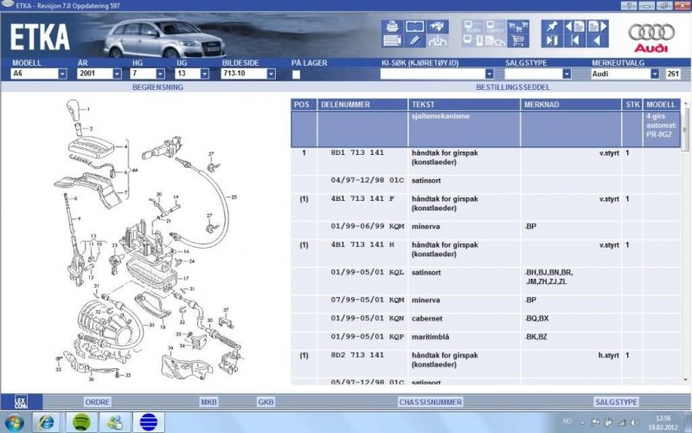Click the printer icon in the toolbar
Viewport: 692px width, 433px height.
391,26
